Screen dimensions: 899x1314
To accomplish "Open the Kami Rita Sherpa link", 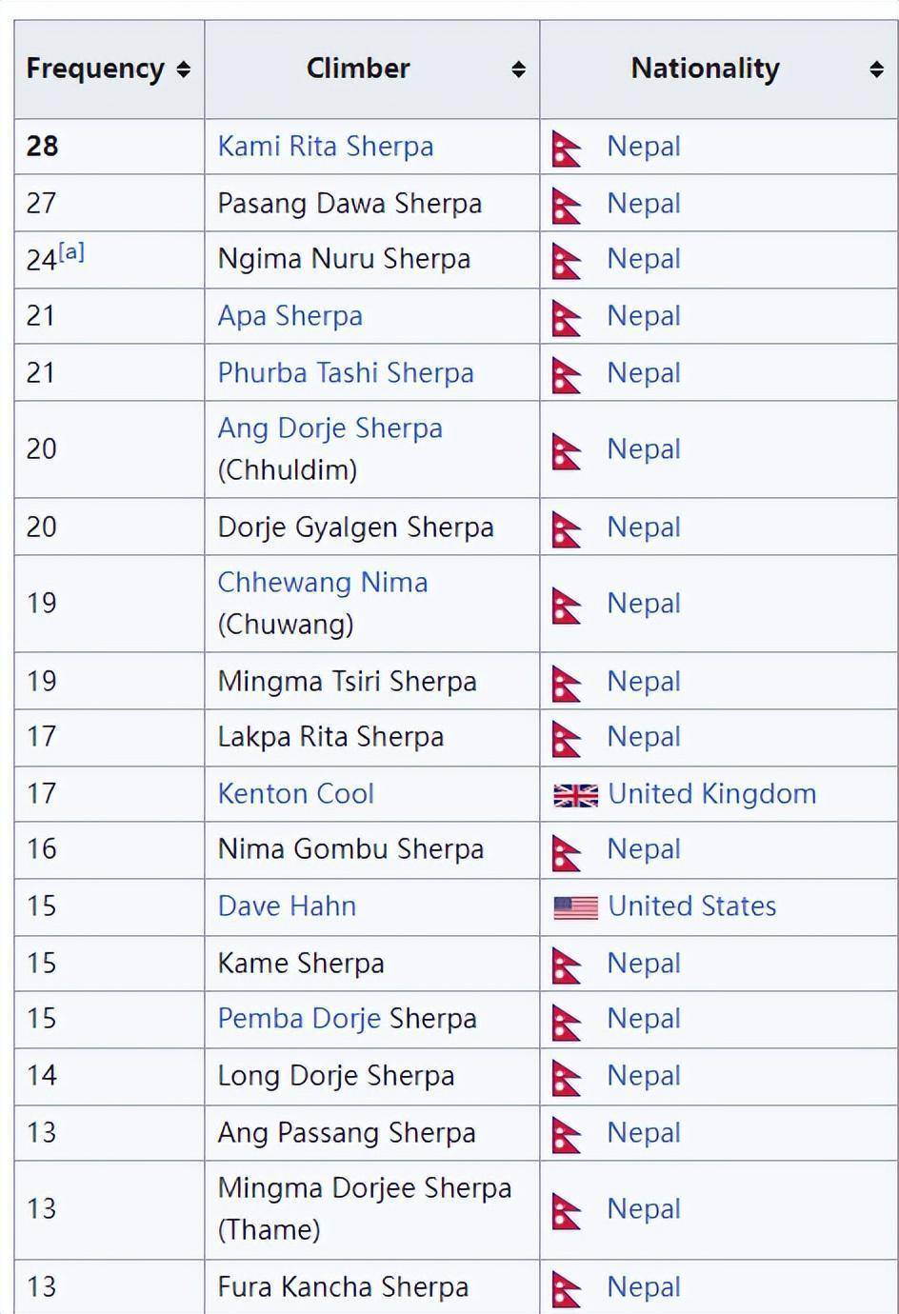I will coord(325,147).
